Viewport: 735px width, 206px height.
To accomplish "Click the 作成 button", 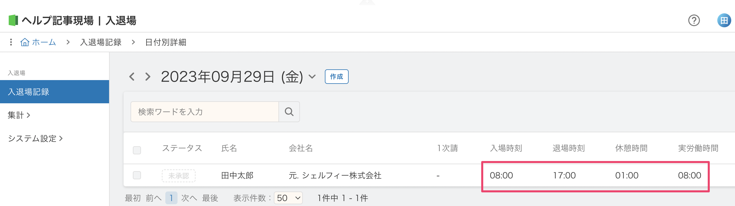I will point(336,77).
